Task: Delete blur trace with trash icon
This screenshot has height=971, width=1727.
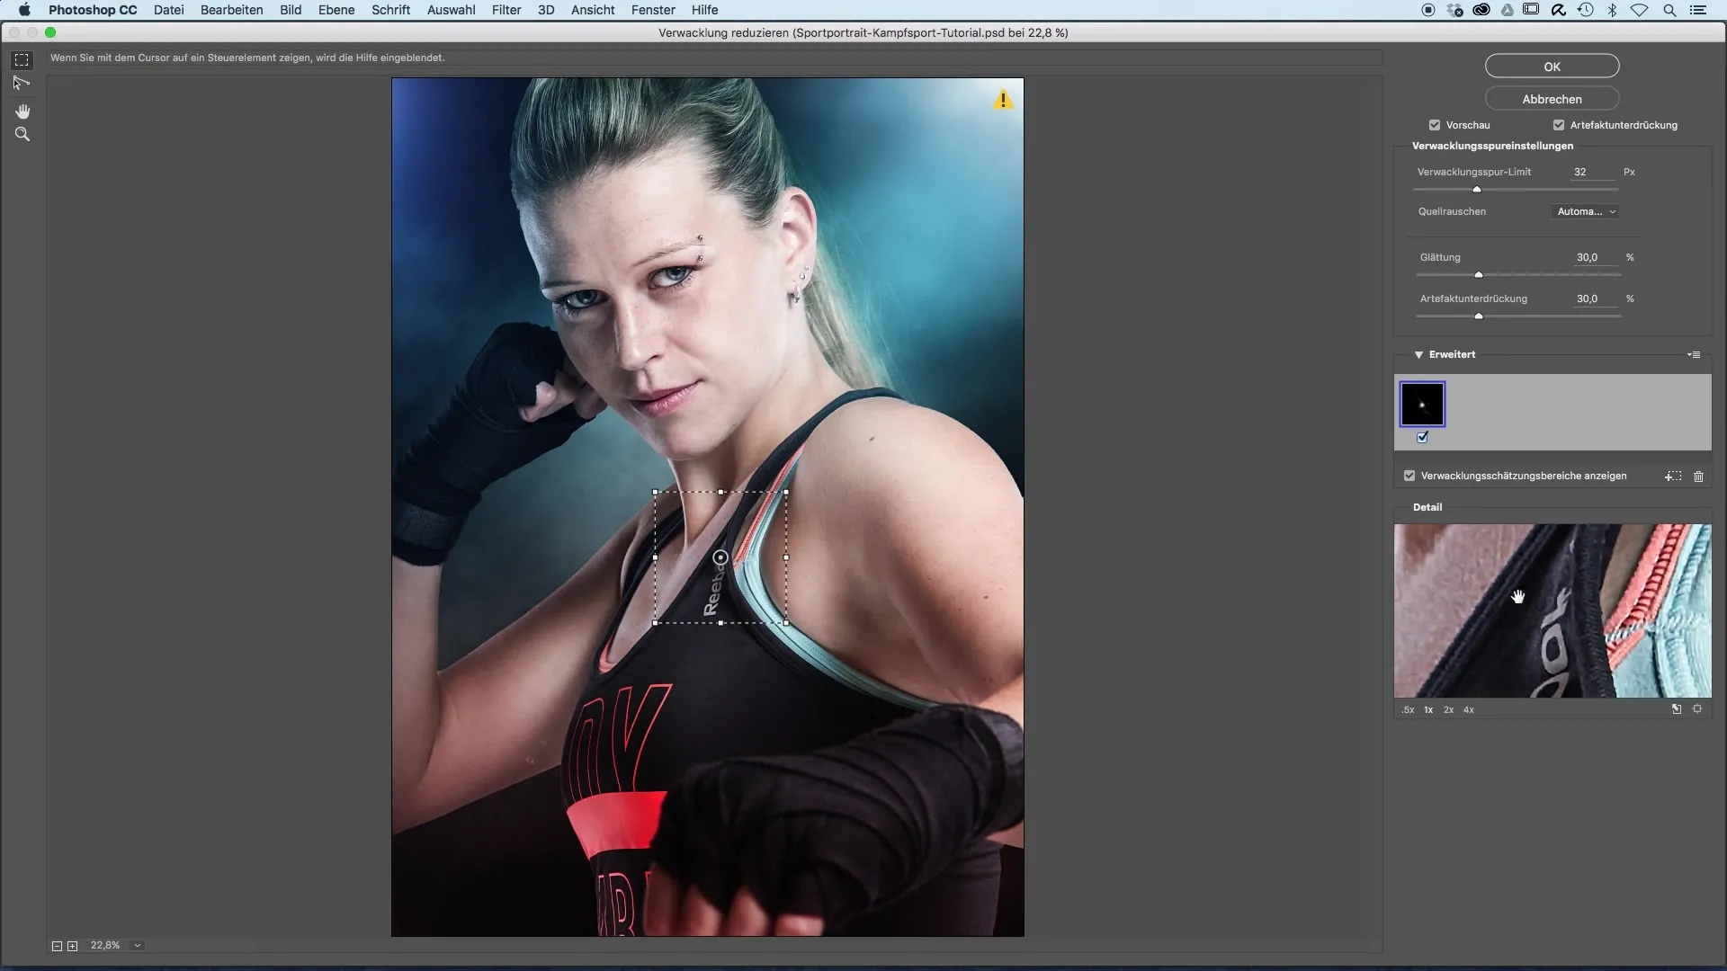Action: point(1698,477)
